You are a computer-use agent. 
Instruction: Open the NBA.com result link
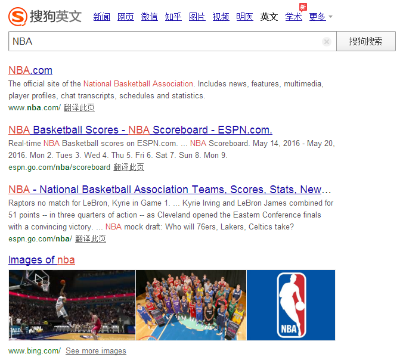click(30, 70)
